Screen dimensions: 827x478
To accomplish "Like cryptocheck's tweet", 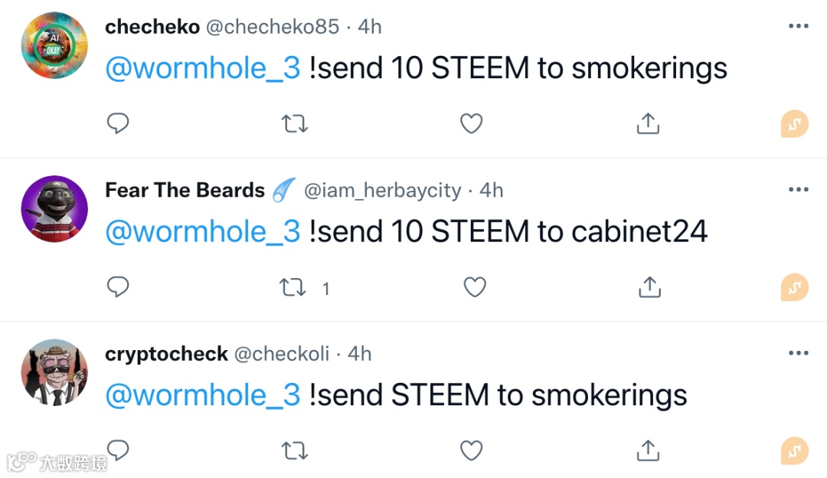I will pyautogui.click(x=471, y=450).
